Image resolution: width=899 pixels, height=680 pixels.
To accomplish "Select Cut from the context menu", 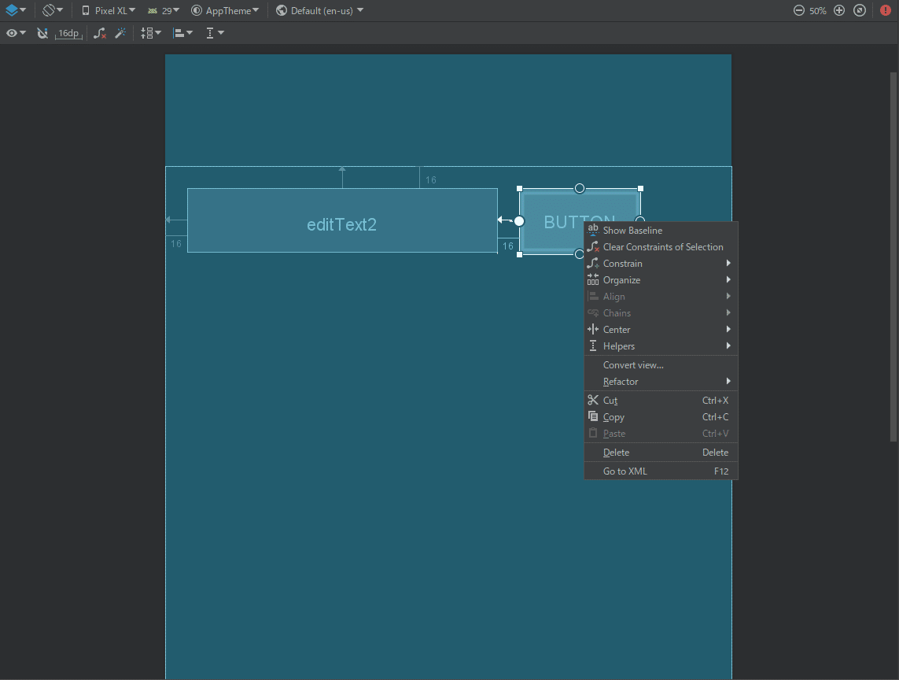I will [x=661, y=401].
